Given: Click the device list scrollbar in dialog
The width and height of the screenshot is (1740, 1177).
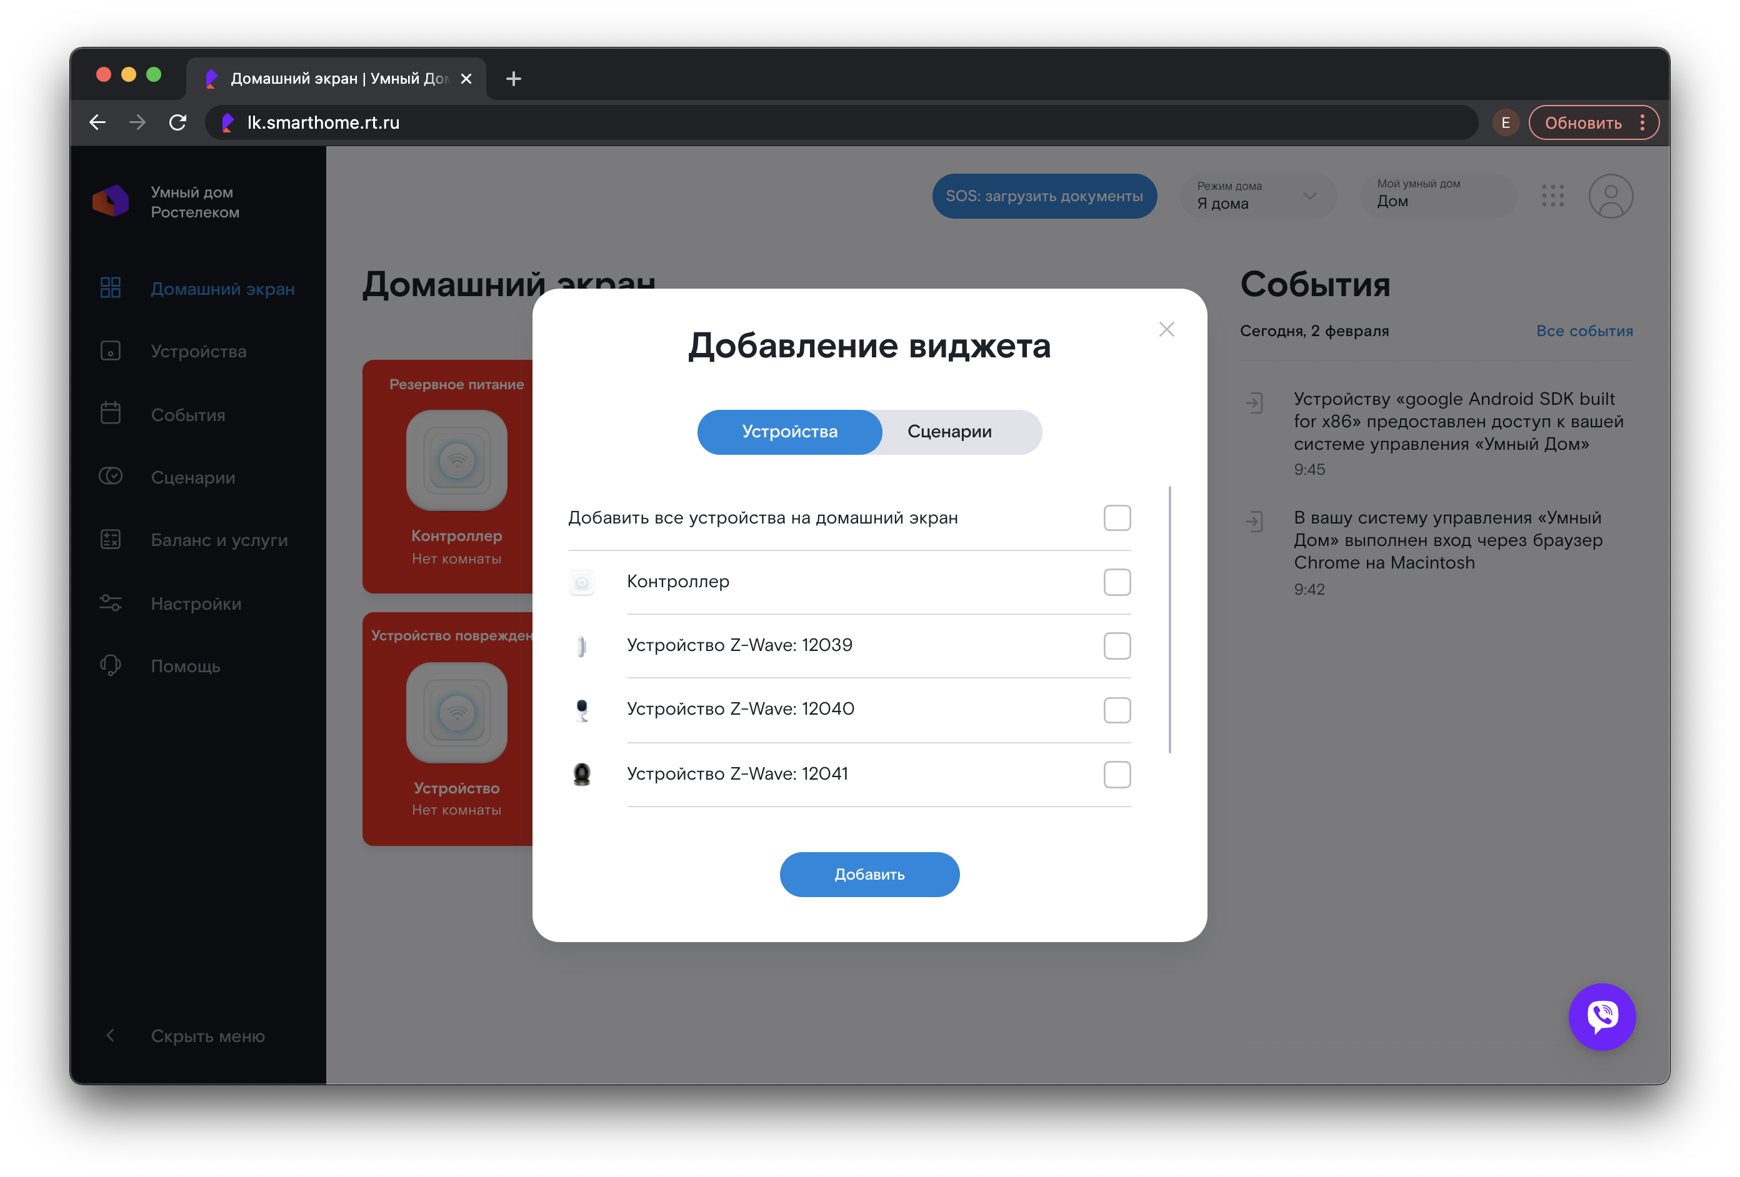Looking at the screenshot, I should point(1169,620).
